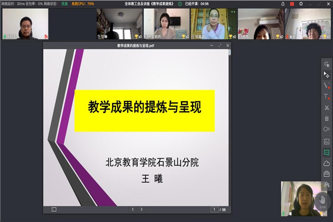Image resolution: width=333 pixels, height=222 pixels.
Task: Minimize the PDF viewer window
Action: point(212,46)
